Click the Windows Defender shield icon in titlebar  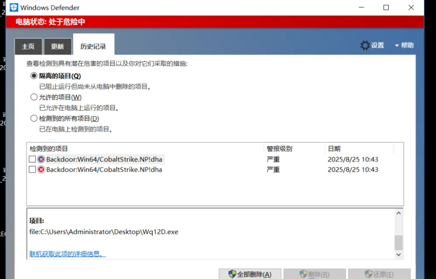point(13,7)
